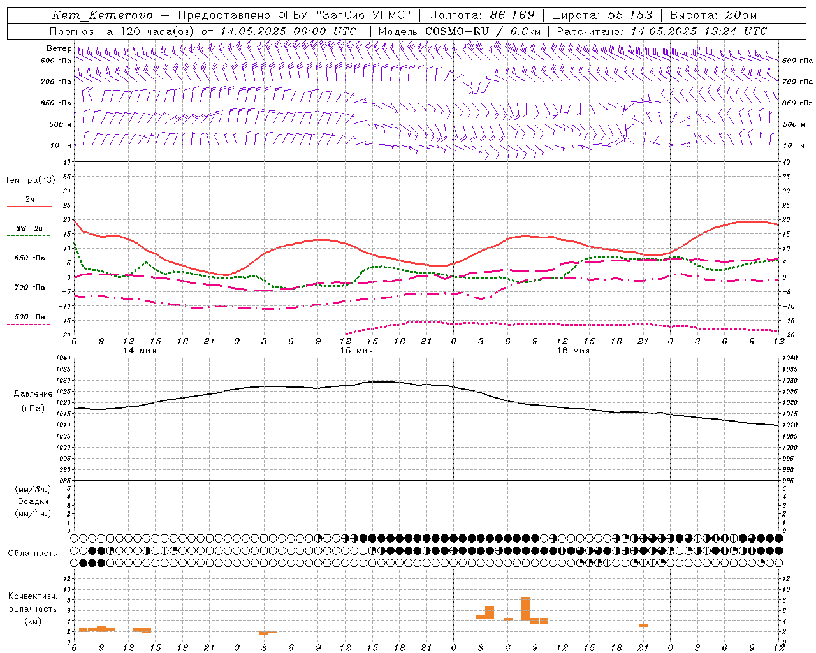Click the 500 гПа dotted legend line in temperature legend
Image resolution: width=816 pixels, height=653 pixels.
coord(29,324)
